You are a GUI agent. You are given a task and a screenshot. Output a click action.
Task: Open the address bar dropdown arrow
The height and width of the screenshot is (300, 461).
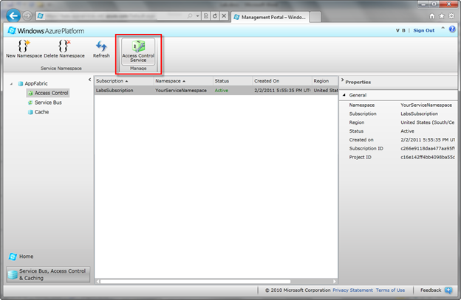[x=198, y=15]
